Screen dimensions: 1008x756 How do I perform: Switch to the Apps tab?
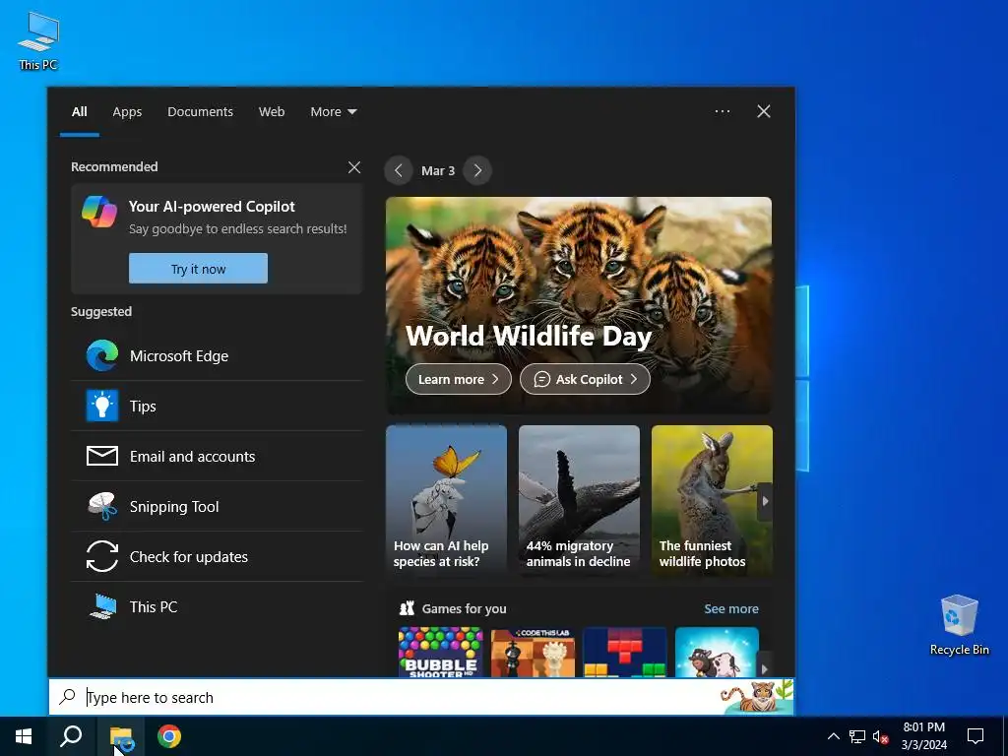click(x=127, y=112)
